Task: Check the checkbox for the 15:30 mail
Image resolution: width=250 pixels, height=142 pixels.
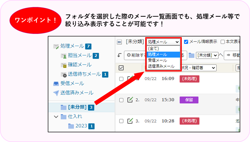Action: (x=121, y=100)
